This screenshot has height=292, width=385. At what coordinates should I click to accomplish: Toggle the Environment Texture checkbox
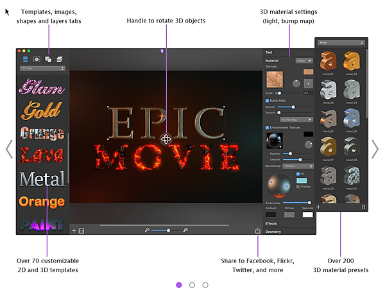point(267,128)
